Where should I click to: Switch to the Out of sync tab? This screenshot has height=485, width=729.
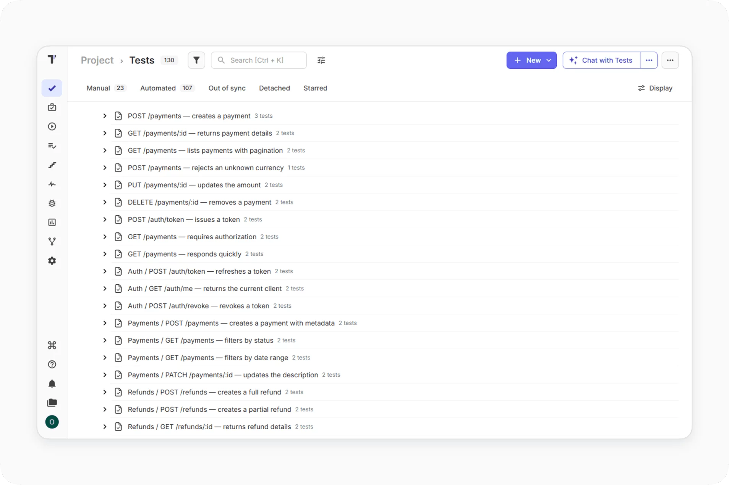[227, 88]
